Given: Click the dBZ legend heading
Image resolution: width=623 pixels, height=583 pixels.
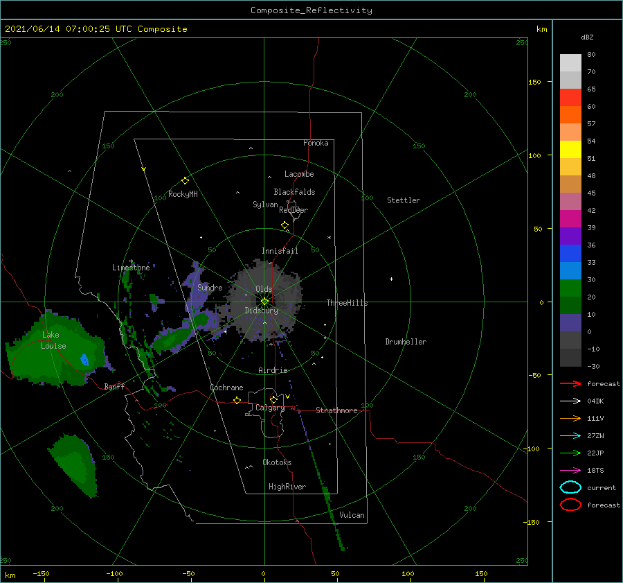Looking at the screenshot, I should click(587, 37).
